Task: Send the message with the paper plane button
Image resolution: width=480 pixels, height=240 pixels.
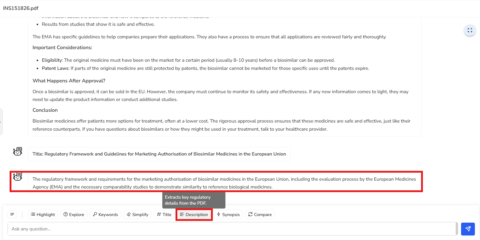Action: [x=468, y=229]
